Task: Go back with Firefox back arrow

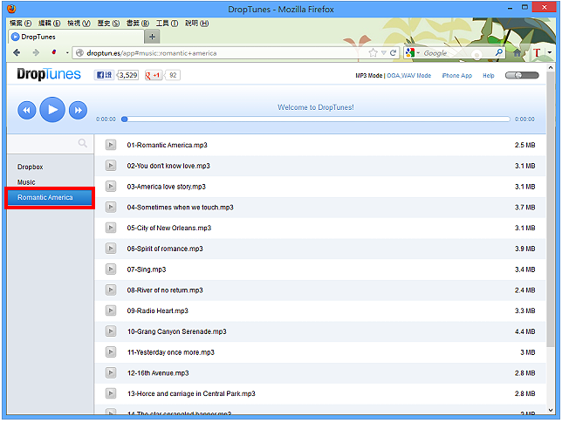Action: [17, 53]
